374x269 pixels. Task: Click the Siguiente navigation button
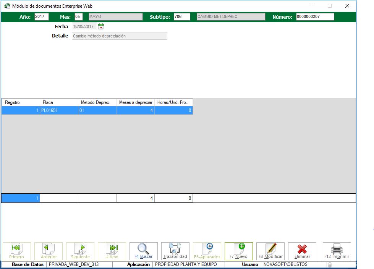pyautogui.click(x=80, y=251)
